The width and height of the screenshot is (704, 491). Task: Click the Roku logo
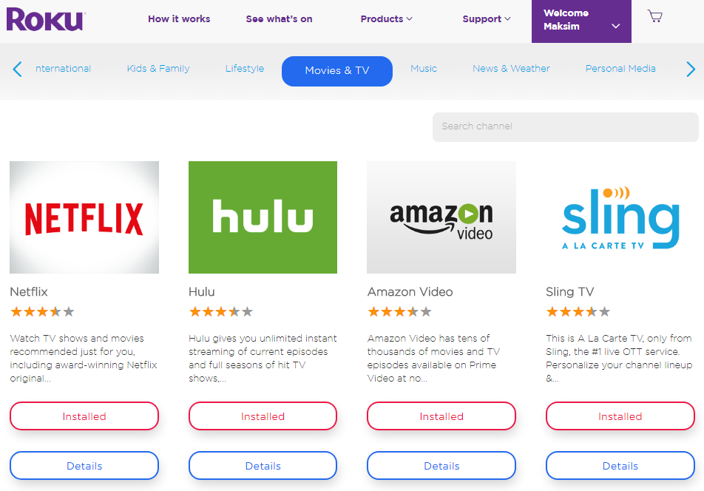coord(44,19)
